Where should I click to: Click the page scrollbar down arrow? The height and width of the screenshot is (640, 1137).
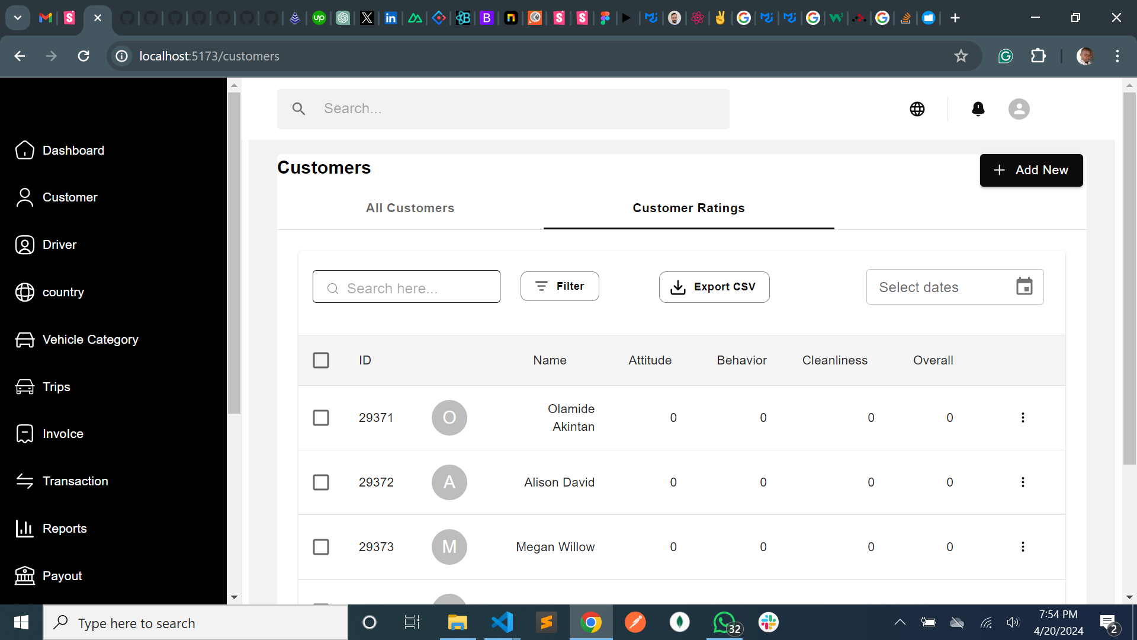point(1129,597)
